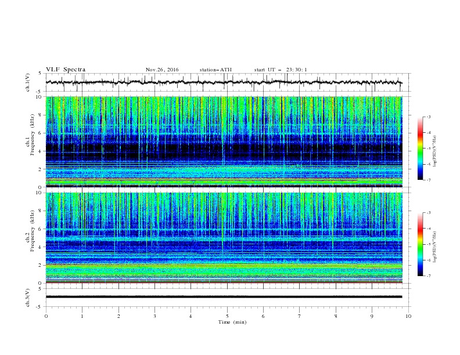Image resolution: width=460 pixels, height=355 pixels.
Task: Click the "-7" label on ch.1 color bar
Action: 429,180
